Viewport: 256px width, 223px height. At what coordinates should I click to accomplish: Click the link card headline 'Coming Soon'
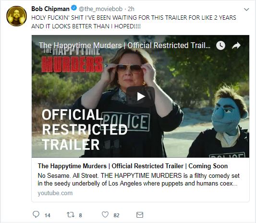click(x=208, y=166)
